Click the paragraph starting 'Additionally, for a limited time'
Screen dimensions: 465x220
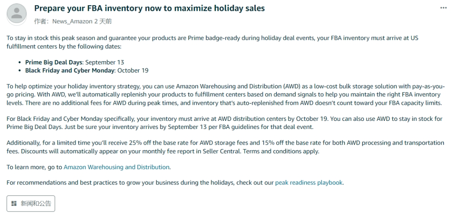point(225,147)
